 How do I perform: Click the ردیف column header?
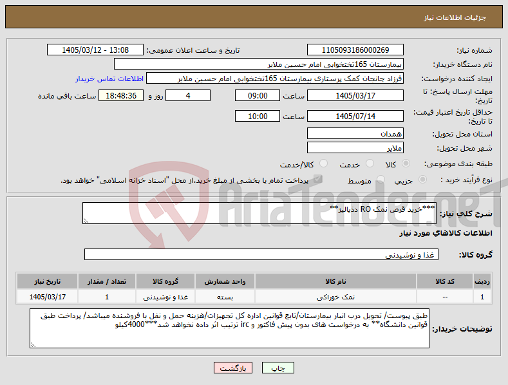(x=482, y=281)
